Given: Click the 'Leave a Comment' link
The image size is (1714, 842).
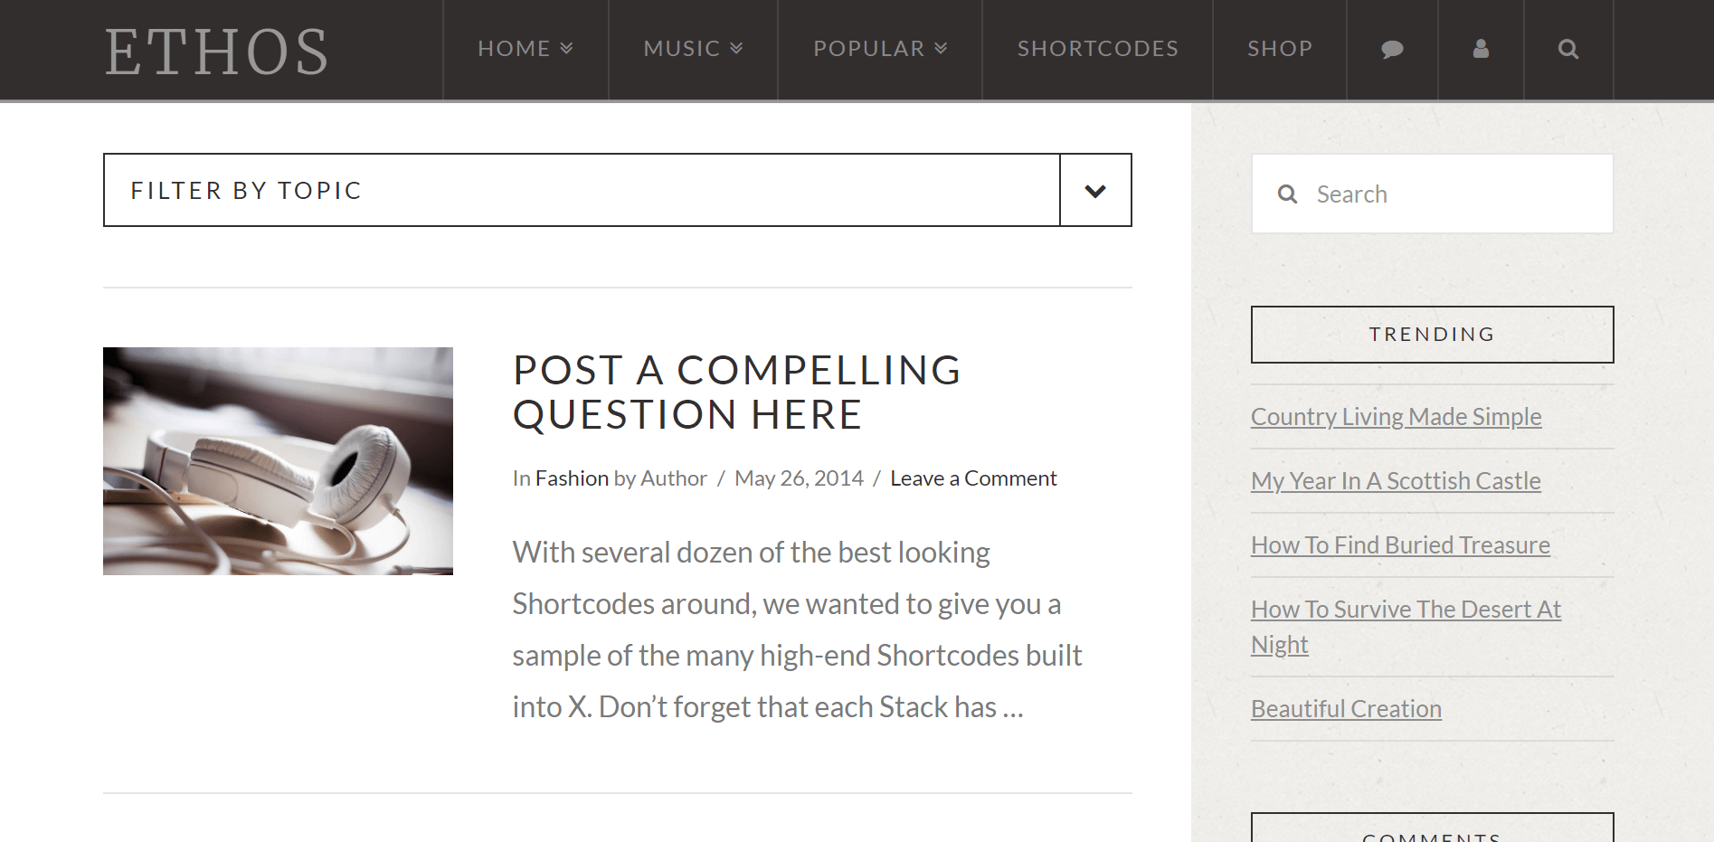Looking at the screenshot, I should [972, 478].
